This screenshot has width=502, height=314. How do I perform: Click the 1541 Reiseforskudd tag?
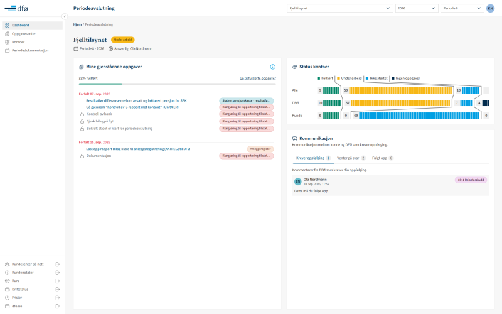(x=471, y=180)
